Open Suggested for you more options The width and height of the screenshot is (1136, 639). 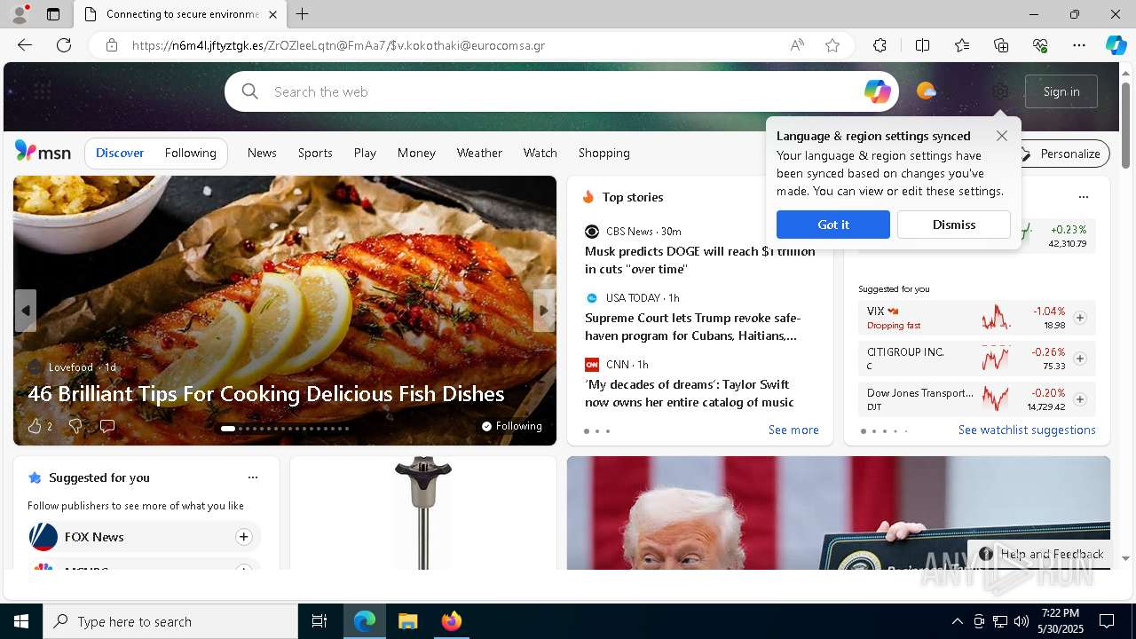pos(253,477)
